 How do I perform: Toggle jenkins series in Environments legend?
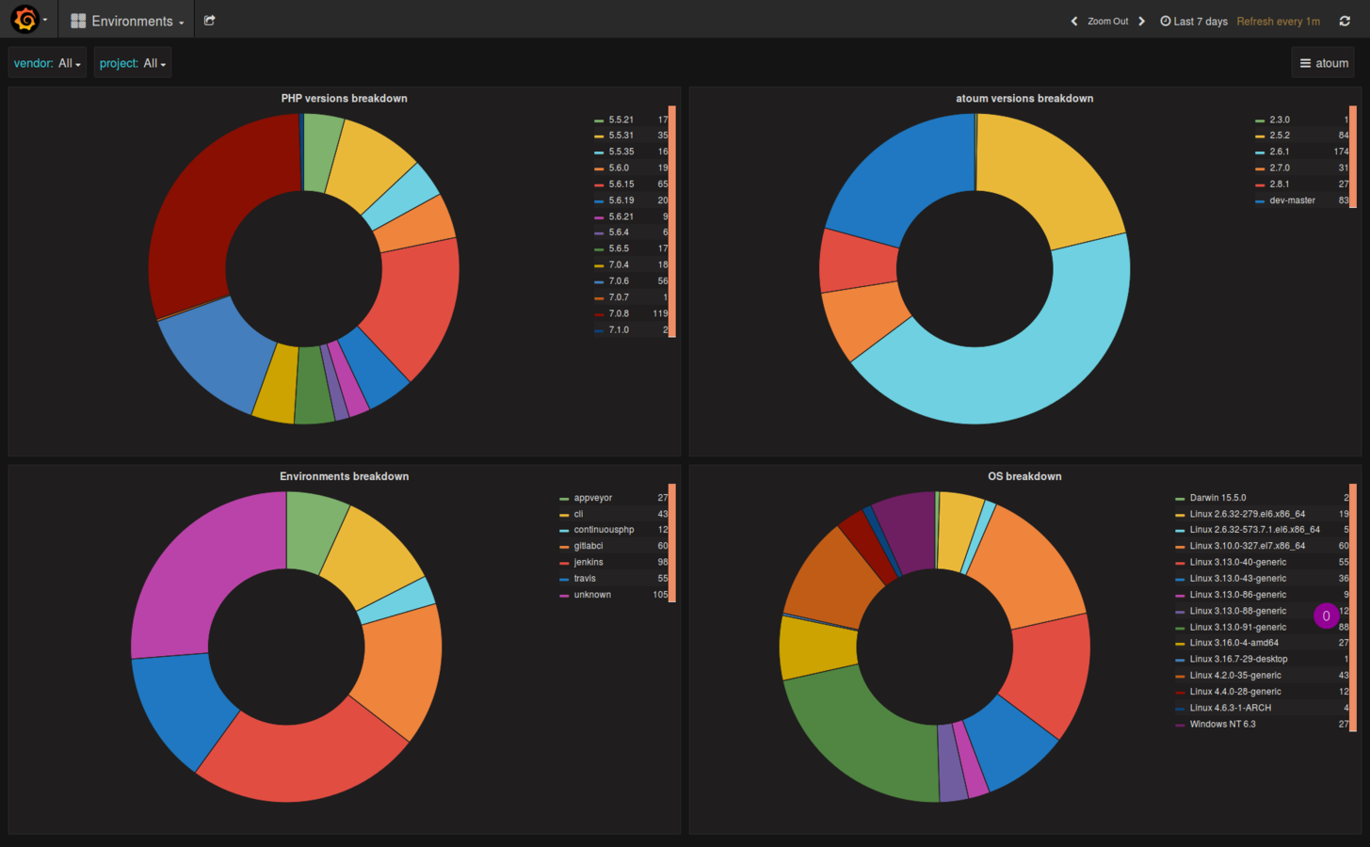pos(588,562)
